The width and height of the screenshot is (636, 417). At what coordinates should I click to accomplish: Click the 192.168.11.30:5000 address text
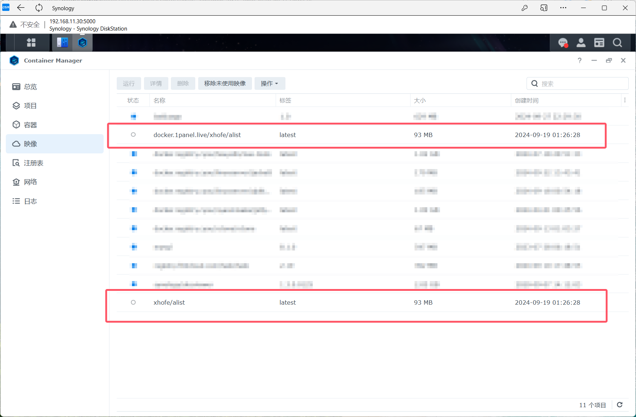(73, 21)
